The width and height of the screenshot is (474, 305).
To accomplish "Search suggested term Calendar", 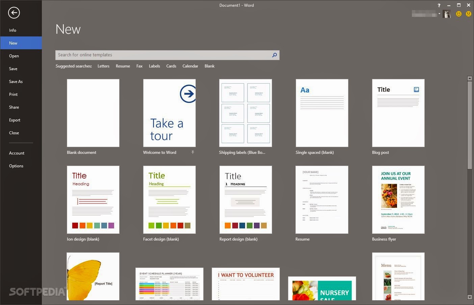I will 190,66.
